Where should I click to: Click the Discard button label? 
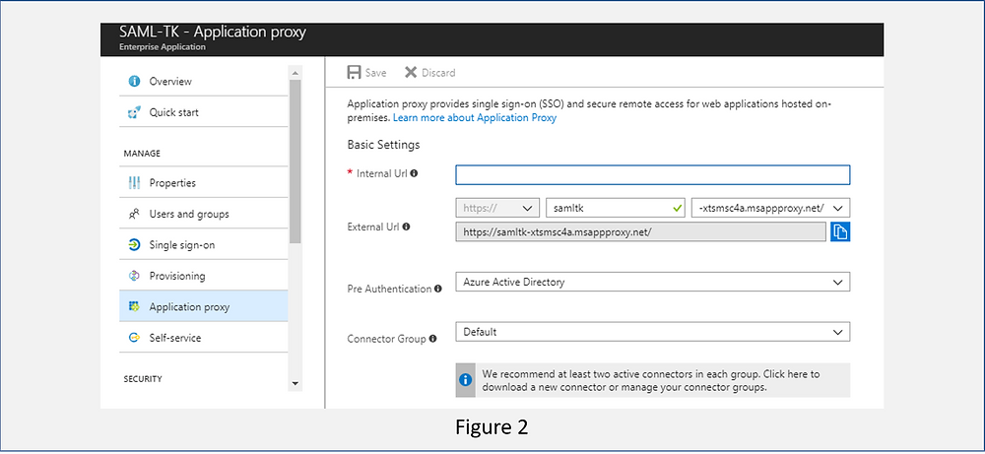438,73
